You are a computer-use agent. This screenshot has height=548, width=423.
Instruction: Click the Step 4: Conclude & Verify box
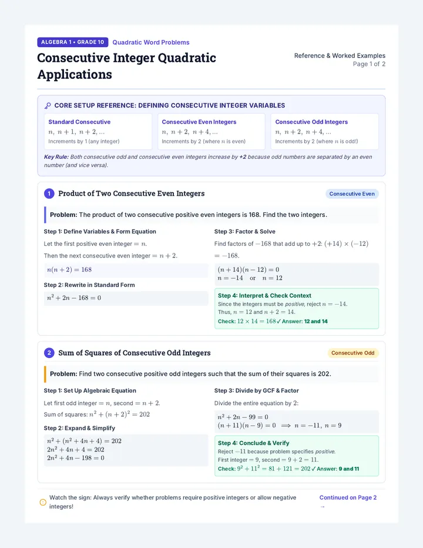point(297,456)
